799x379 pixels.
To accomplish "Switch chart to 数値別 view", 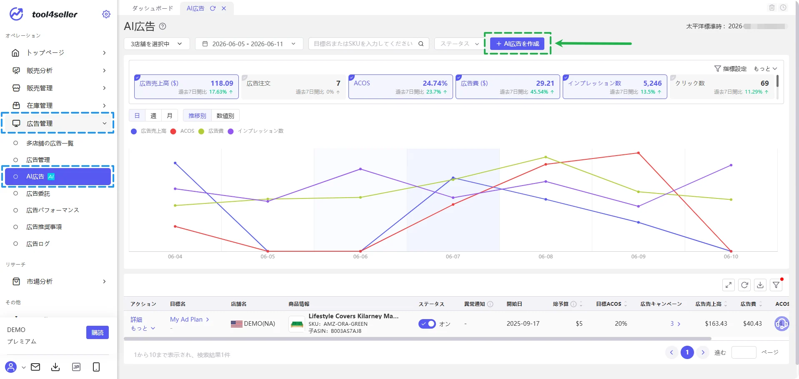I will coord(225,116).
